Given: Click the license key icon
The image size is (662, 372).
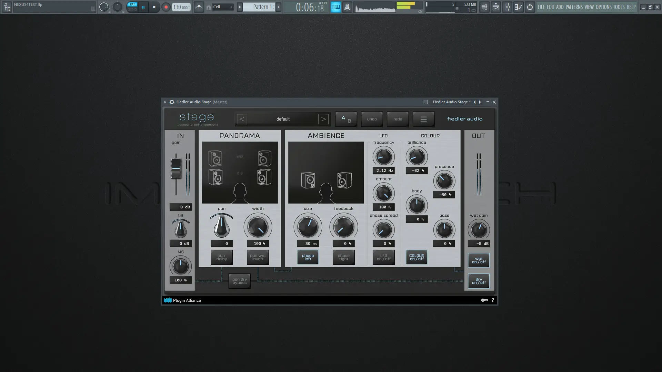Looking at the screenshot, I should click(x=484, y=300).
